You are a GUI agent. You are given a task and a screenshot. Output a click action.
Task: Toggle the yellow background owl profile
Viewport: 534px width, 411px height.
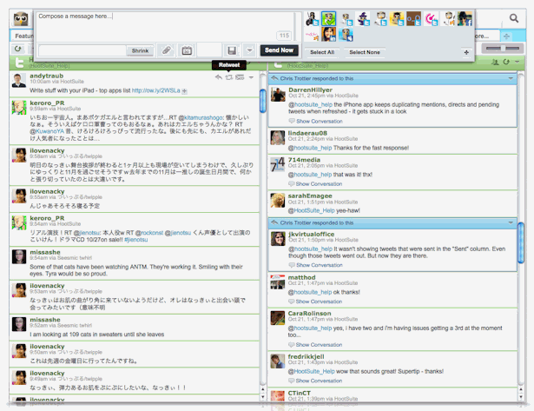(397, 19)
